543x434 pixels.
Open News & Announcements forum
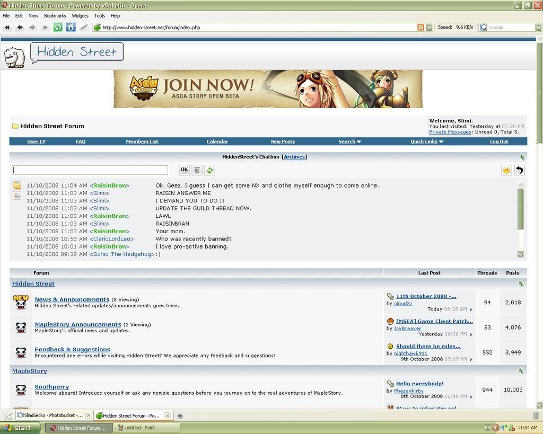coord(72,299)
